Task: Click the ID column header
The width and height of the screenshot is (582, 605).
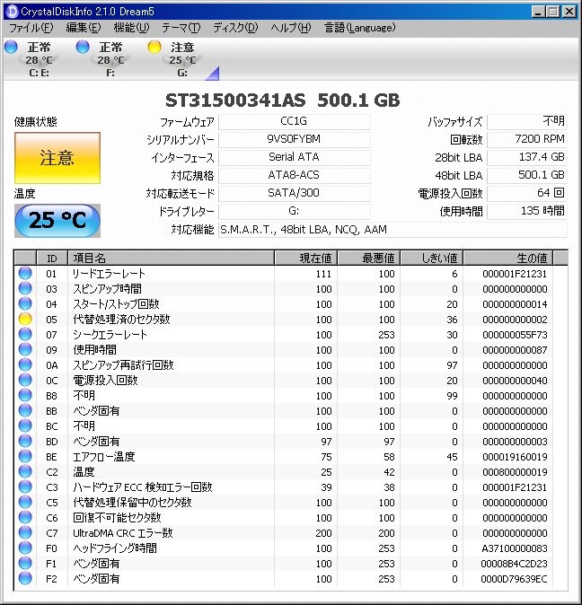Action: 52,258
